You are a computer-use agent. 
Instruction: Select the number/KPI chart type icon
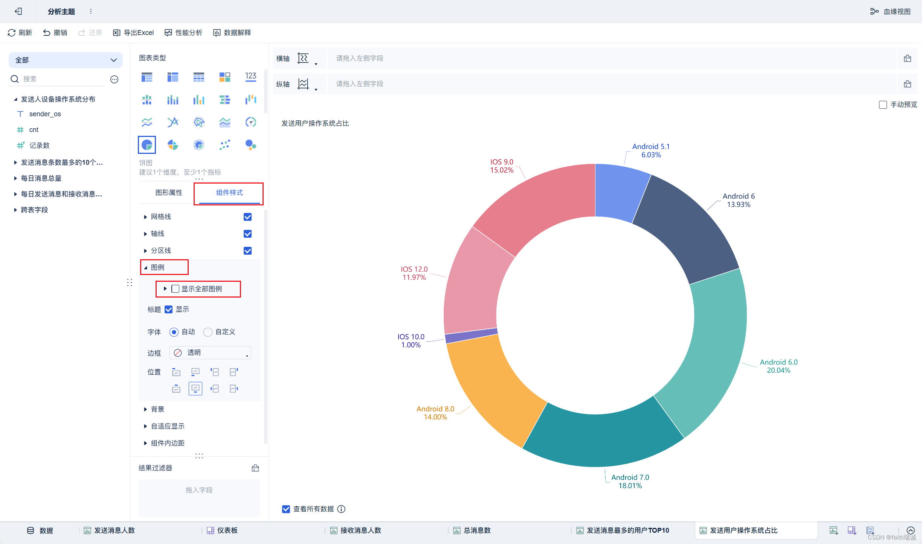pyautogui.click(x=249, y=77)
